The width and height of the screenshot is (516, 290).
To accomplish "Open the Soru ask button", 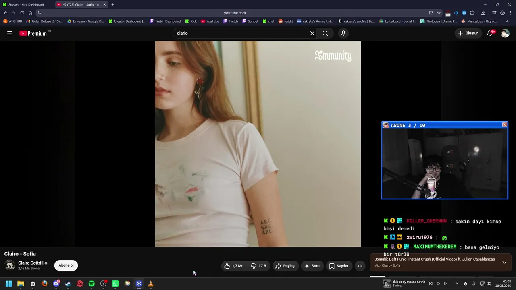I will (312, 266).
